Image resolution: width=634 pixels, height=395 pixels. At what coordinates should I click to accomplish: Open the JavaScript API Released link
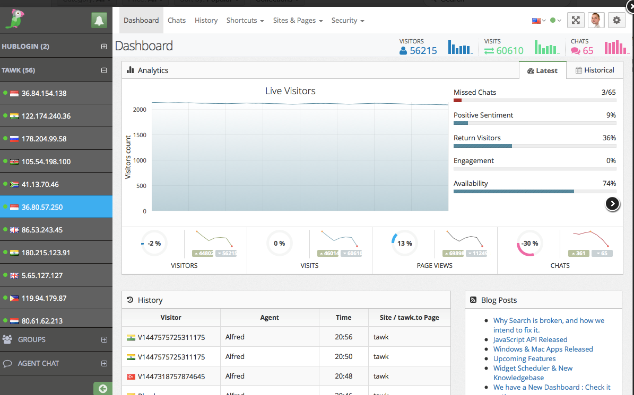tap(530, 340)
